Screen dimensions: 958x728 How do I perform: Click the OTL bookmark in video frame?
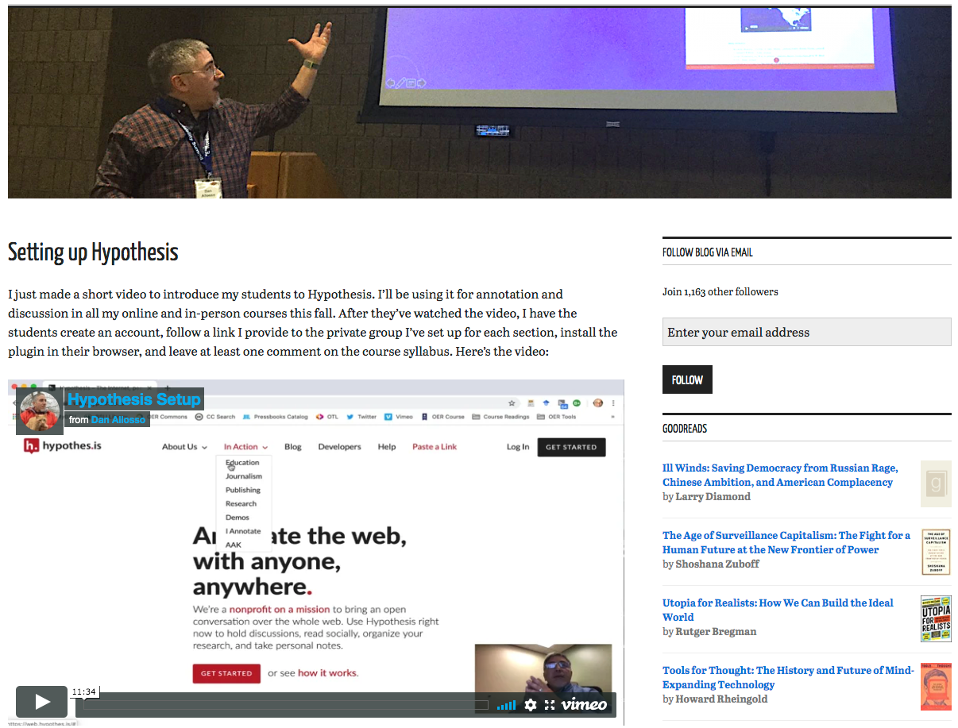[327, 417]
